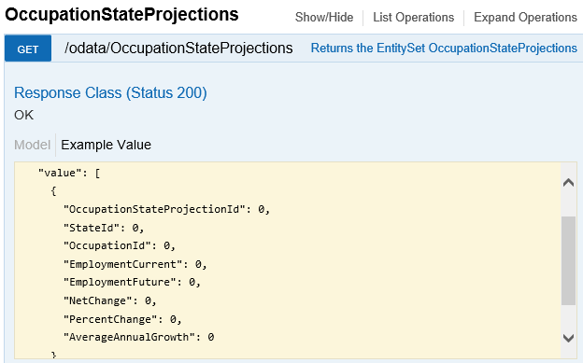583x363 pixels.
Task: Click List Operations link
Action: tap(414, 17)
